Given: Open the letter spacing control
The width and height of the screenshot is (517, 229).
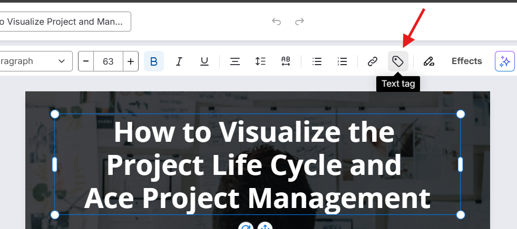Looking at the screenshot, I should [286, 61].
